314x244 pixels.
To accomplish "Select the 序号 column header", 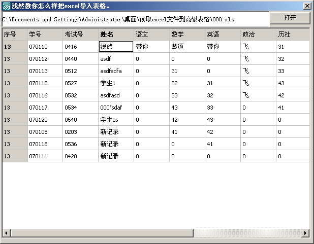I will 15,34.
